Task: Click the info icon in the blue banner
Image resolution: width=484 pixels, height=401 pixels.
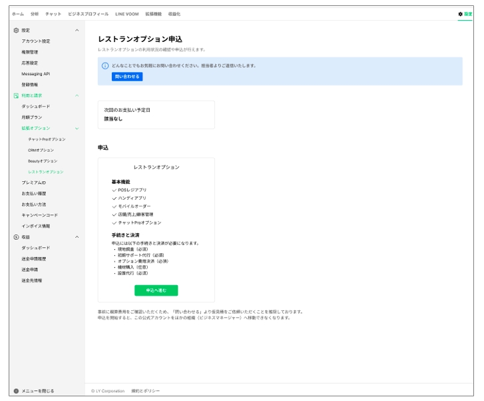Action: [x=105, y=66]
